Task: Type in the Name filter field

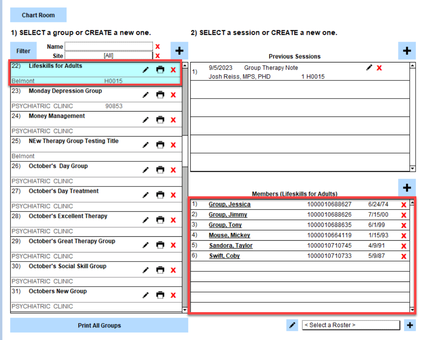Action: click(x=108, y=46)
